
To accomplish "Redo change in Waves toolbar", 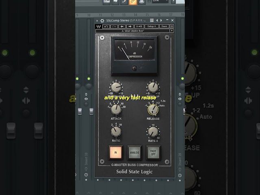I will [114, 26].
